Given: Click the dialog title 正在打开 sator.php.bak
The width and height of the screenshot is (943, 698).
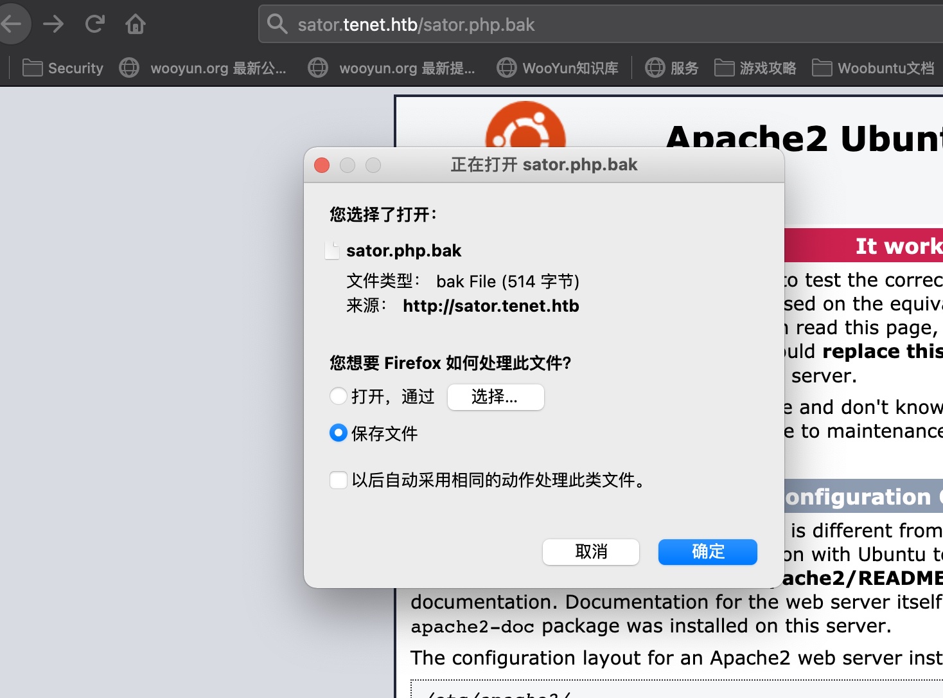Looking at the screenshot, I should tap(543, 165).
